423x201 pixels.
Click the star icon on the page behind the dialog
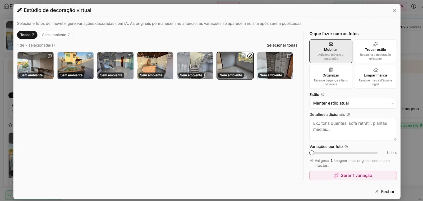10,125
